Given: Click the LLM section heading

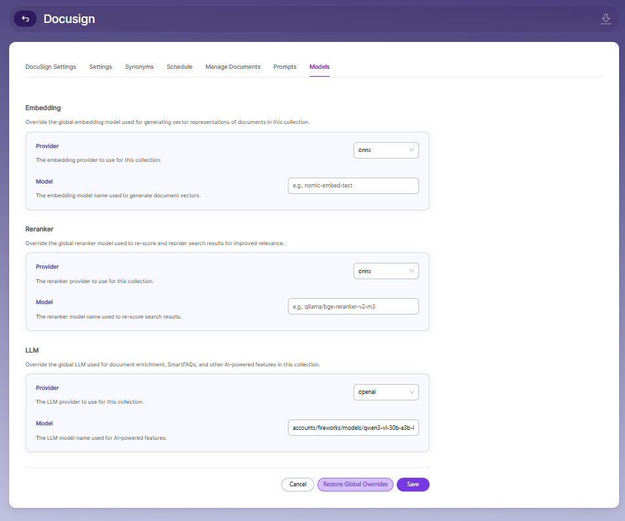Looking at the screenshot, I should pos(32,350).
